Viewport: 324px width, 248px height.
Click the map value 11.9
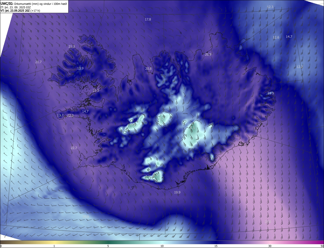click(271, 93)
